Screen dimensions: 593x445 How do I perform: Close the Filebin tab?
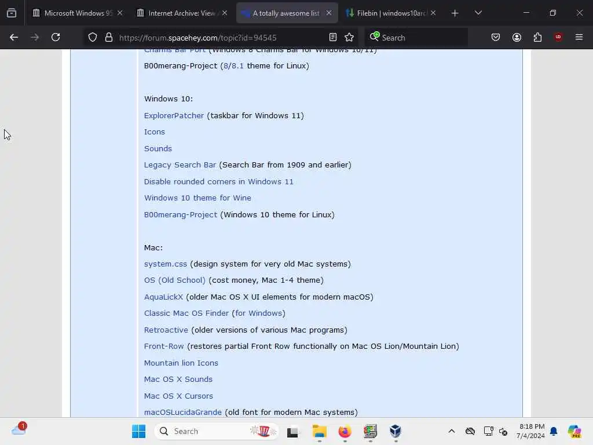(x=433, y=13)
